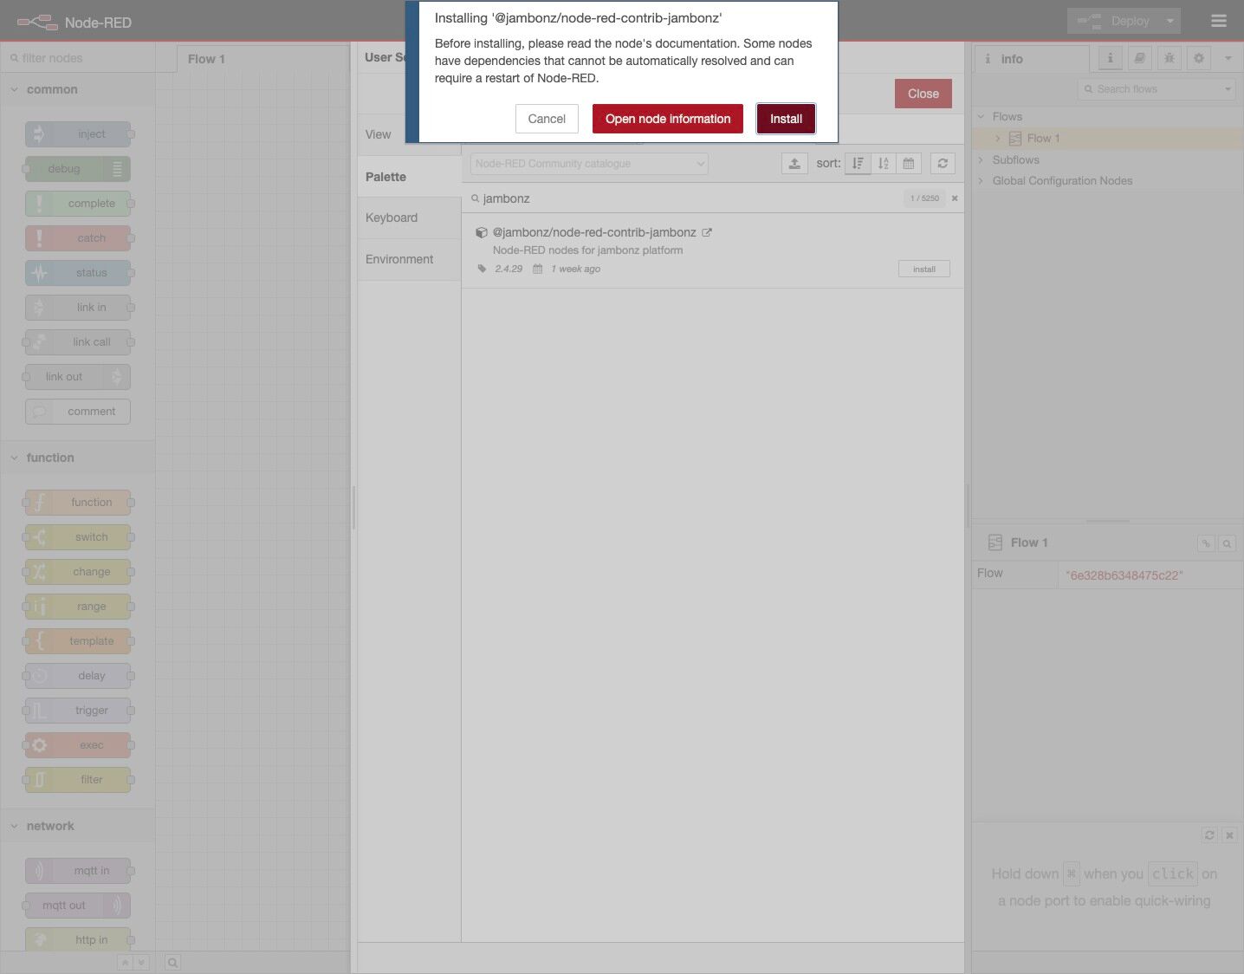The image size is (1244, 974).
Task: Open the info sidebar tab
Action: (x=1032, y=59)
